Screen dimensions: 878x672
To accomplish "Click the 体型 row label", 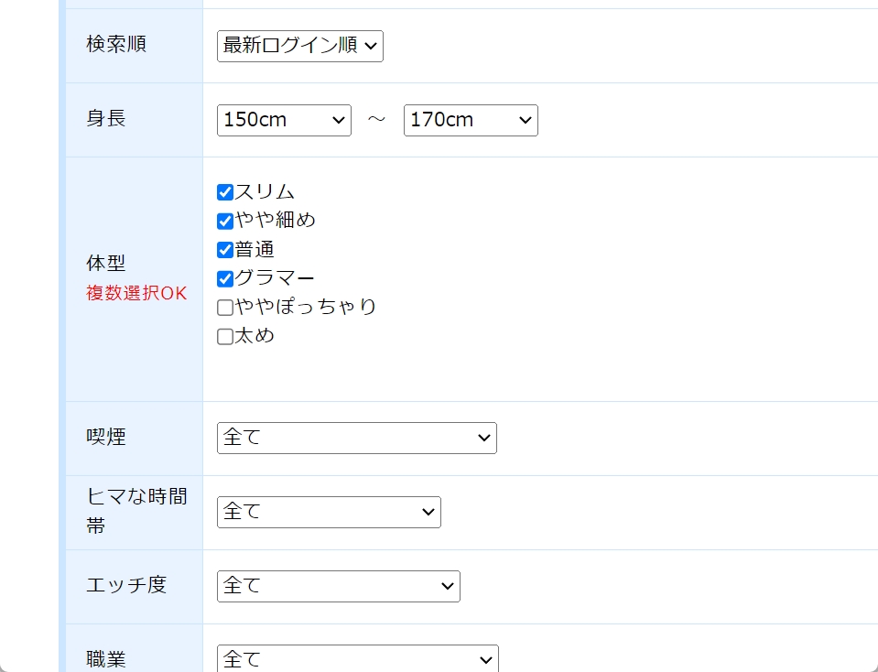I will [x=106, y=263].
